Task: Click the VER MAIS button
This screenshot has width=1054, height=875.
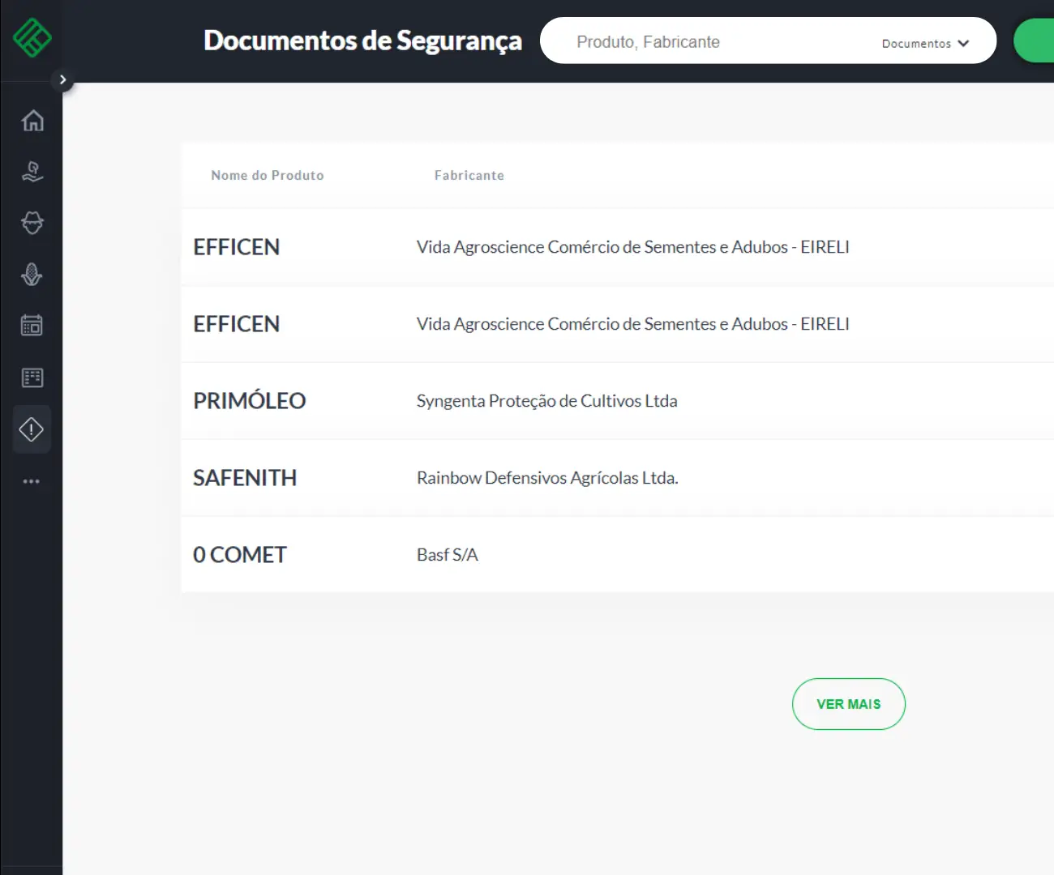Action: pos(849,704)
